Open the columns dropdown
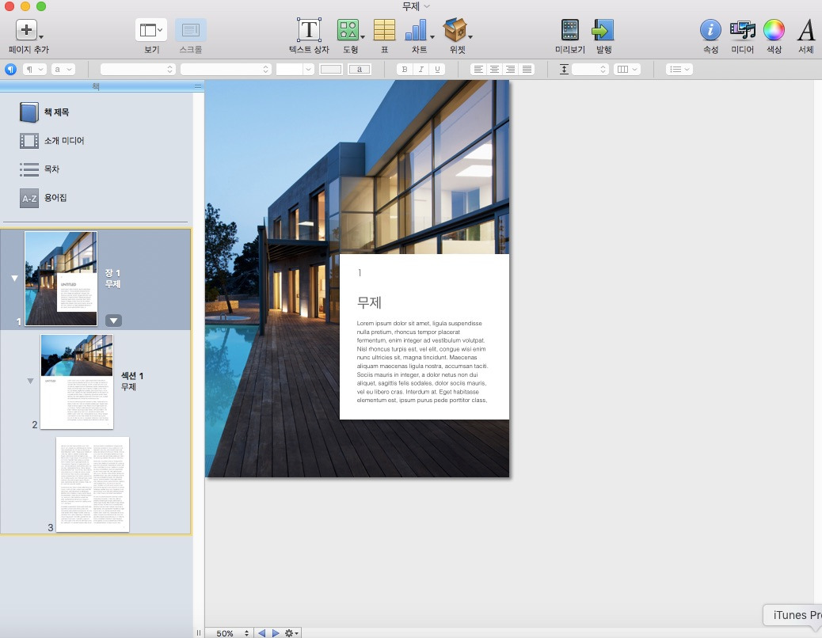Viewport: 822px width, 638px height. coord(627,69)
